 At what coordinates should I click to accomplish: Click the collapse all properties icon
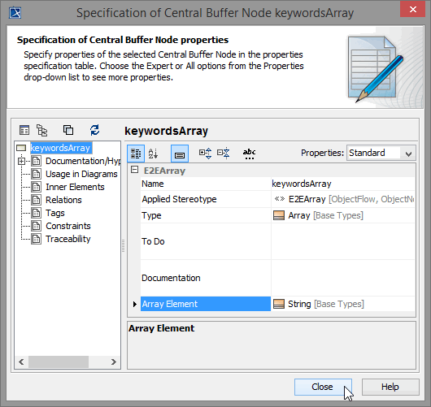coord(223,154)
